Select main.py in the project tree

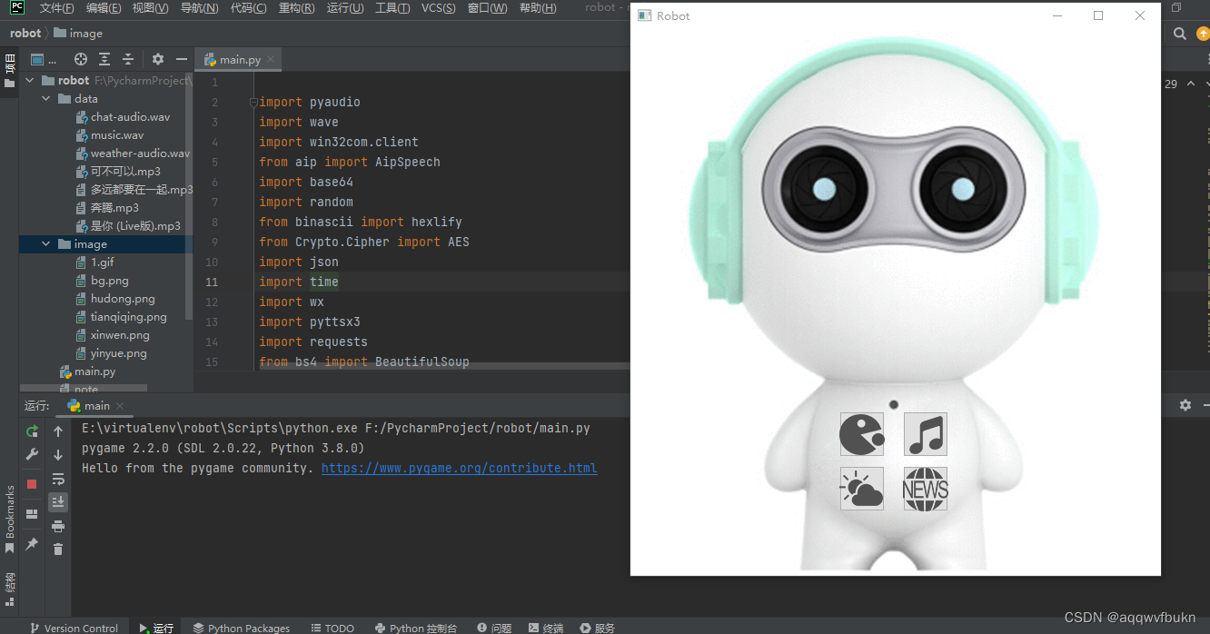[x=94, y=371]
